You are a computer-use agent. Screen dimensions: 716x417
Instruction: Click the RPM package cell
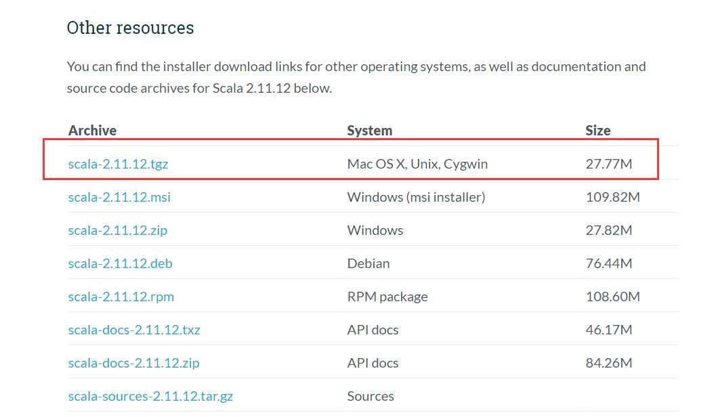pyautogui.click(x=387, y=297)
